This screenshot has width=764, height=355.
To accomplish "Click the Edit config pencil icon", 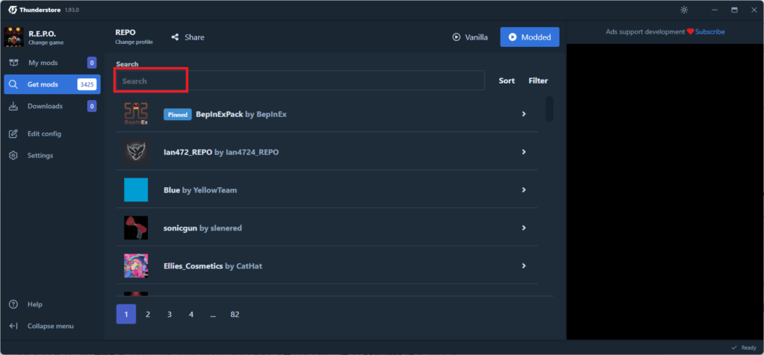I will coord(13,133).
